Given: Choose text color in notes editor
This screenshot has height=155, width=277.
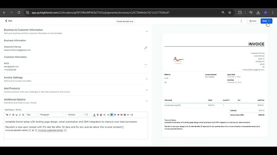Looking at the screenshot, I should coord(94,115).
